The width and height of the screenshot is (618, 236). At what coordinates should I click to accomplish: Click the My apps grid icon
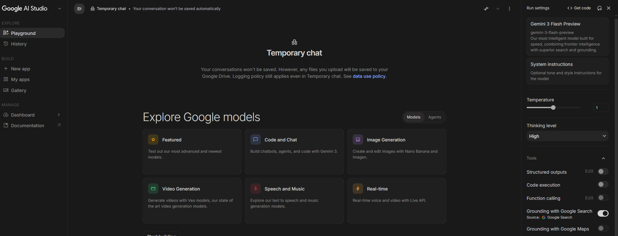tap(6, 79)
